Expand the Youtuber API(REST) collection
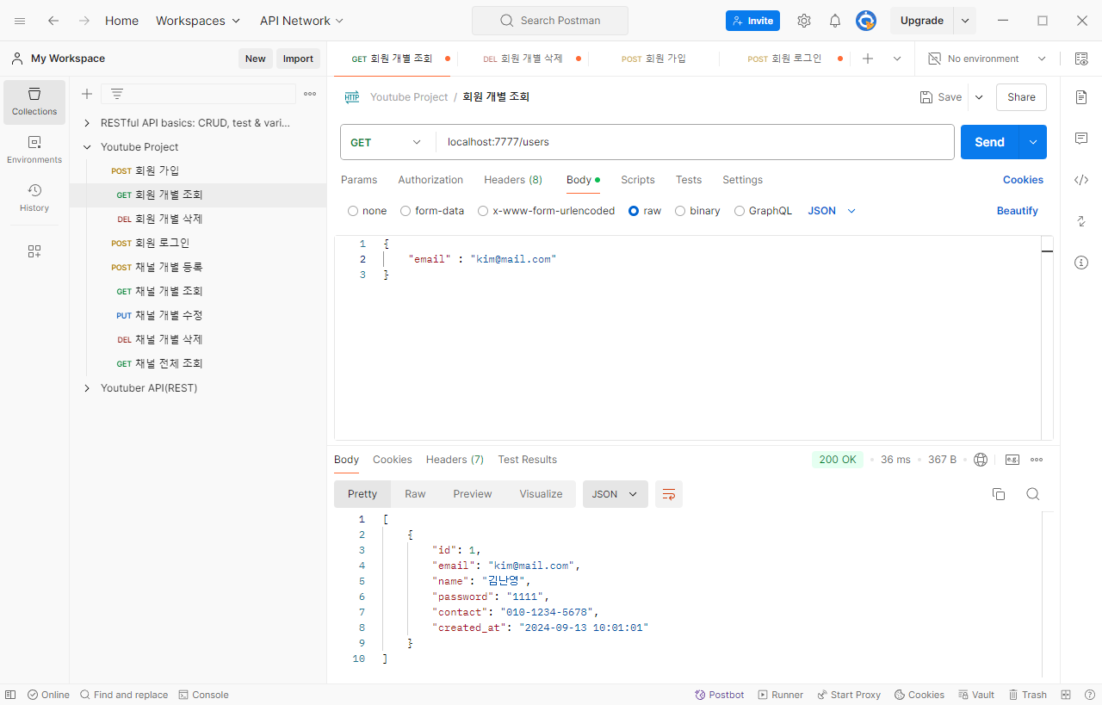This screenshot has height=705, width=1102. (x=87, y=388)
